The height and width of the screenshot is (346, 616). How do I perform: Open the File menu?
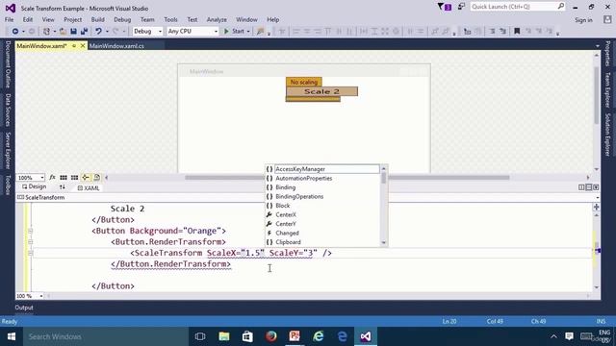tap(9, 19)
